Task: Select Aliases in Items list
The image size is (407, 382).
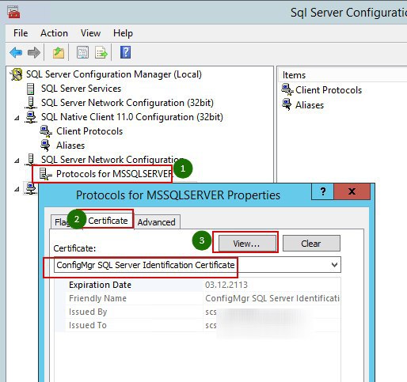Action: (x=310, y=105)
